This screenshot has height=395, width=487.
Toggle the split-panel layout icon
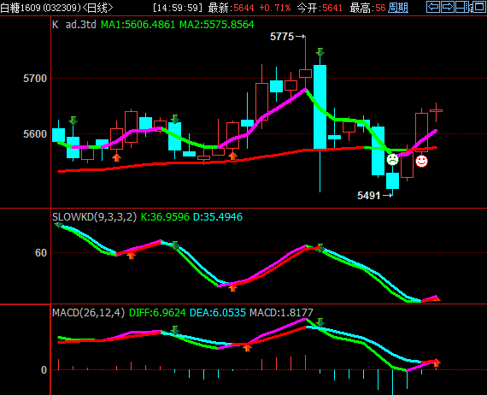462,7
